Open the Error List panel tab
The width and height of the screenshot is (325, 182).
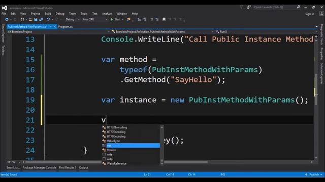pyautogui.click(x=13, y=167)
